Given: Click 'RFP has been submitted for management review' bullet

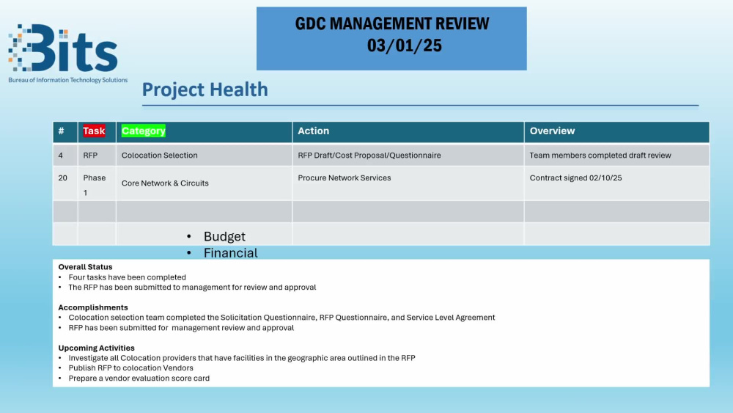Looking at the screenshot, I should (181, 328).
